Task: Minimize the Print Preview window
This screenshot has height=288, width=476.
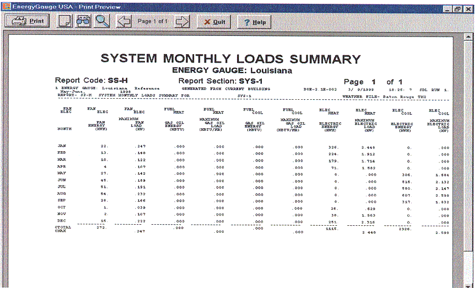Action: tap(448, 9)
